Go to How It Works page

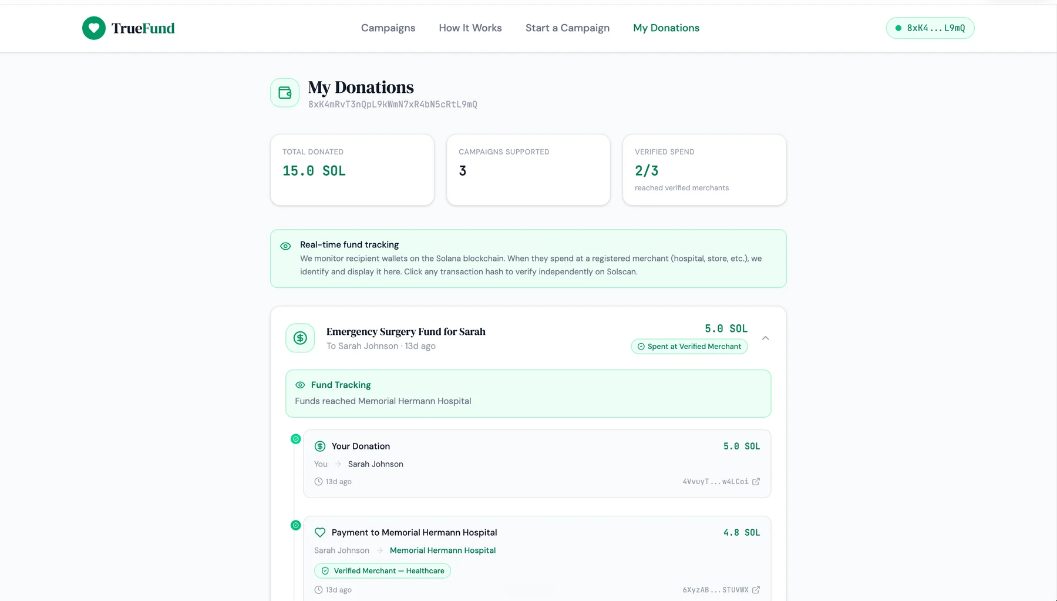pyautogui.click(x=470, y=28)
